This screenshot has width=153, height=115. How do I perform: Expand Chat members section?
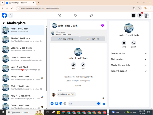coord(129,59)
